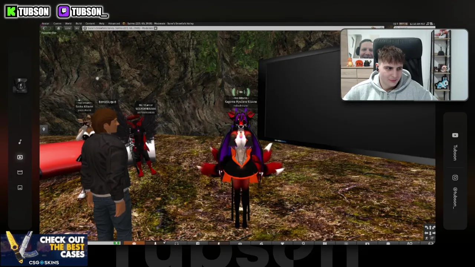Open the Avatar menu
This screenshot has height=267, width=475.
click(x=45, y=23)
